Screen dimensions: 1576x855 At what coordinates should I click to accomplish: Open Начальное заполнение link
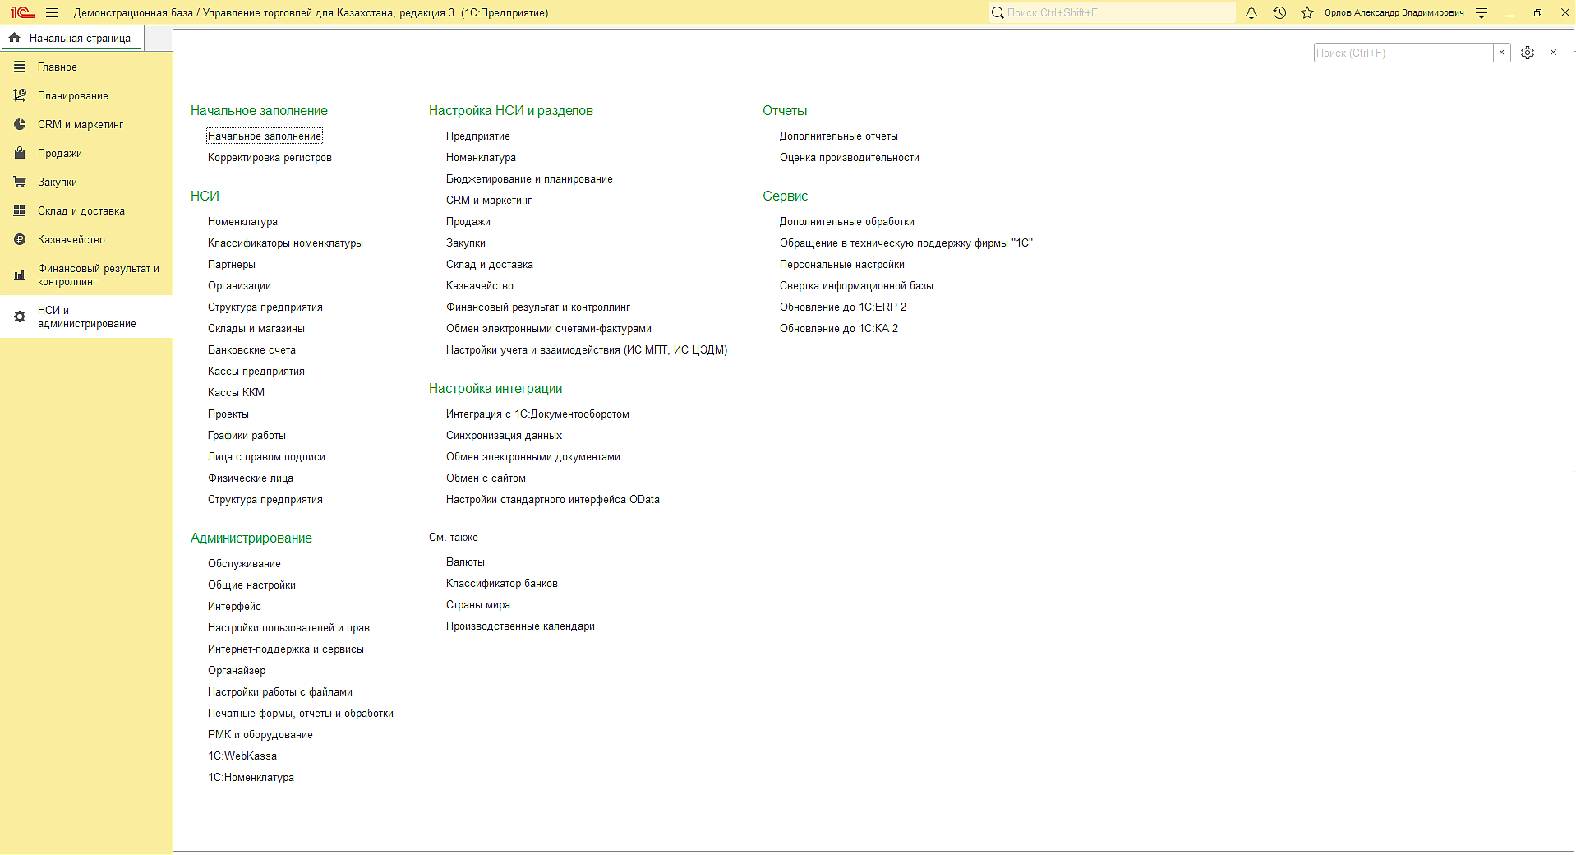pyautogui.click(x=265, y=136)
